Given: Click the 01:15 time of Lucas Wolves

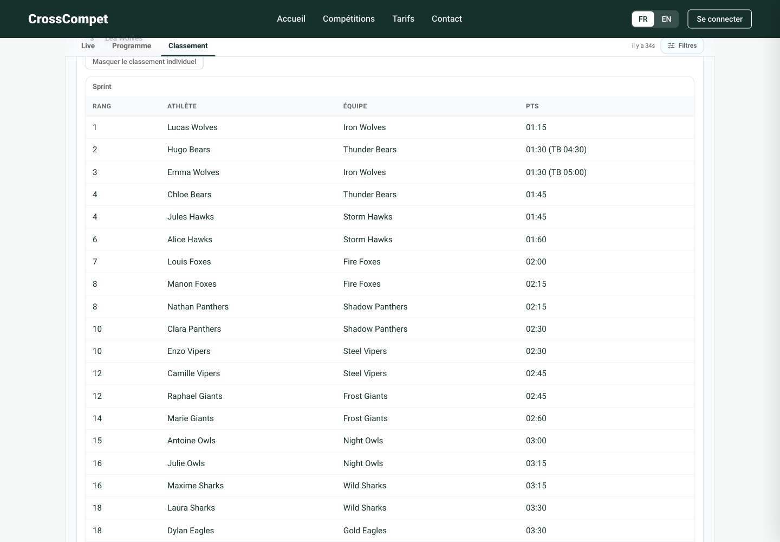Looking at the screenshot, I should 536,127.
